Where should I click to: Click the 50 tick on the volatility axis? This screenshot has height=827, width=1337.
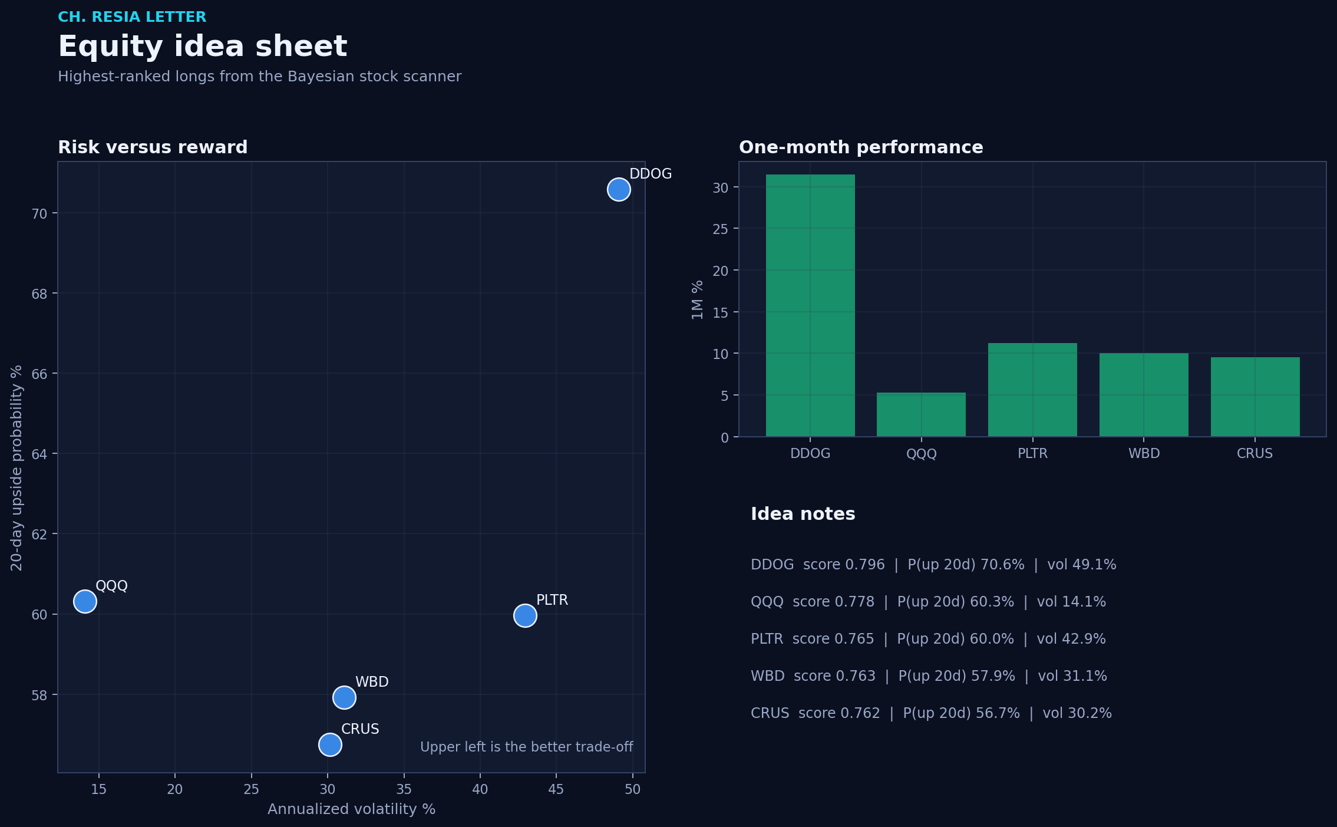(632, 789)
